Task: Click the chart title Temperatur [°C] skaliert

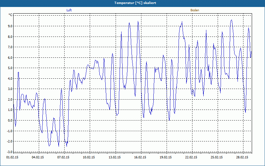Action: click(135, 3)
